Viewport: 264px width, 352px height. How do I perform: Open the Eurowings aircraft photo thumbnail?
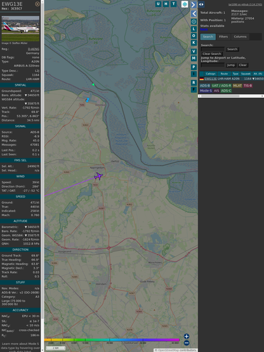point(20,29)
